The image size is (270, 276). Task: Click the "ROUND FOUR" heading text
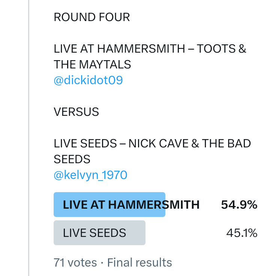pos(92,17)
